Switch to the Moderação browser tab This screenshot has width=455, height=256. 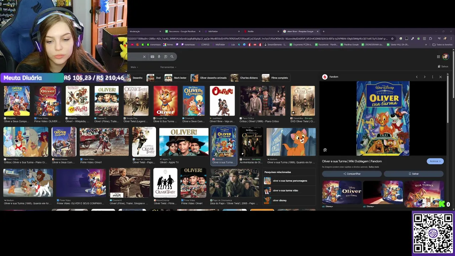[x=143, y=31]
